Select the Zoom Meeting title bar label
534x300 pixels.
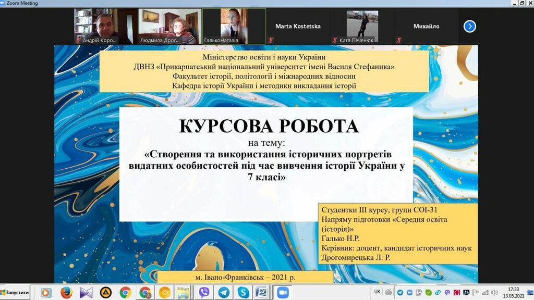23,3
